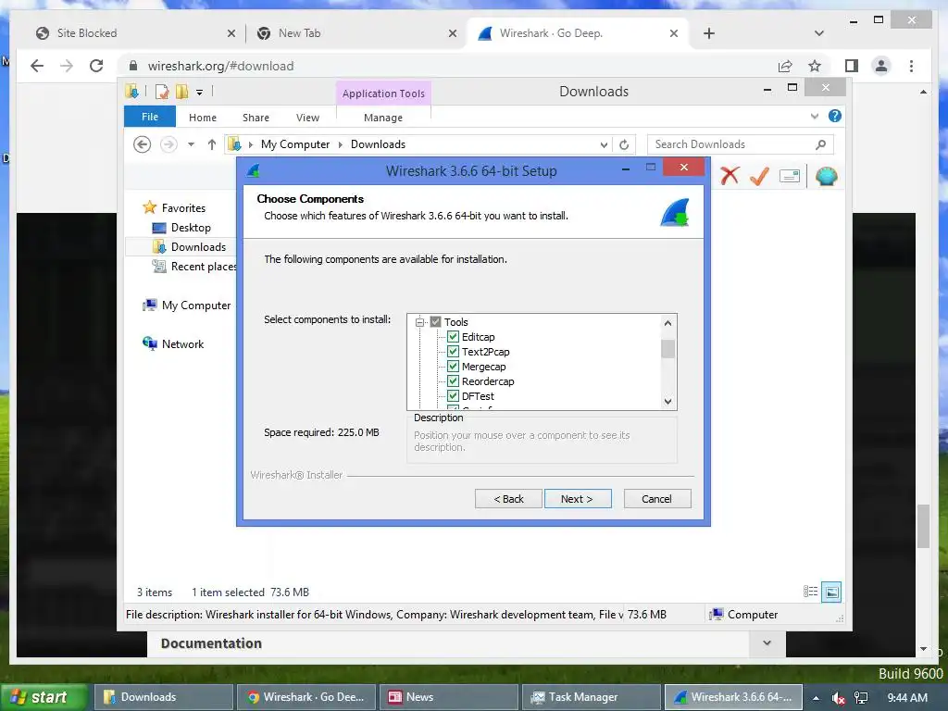Open a new Chrome tab
The height and width of the screenshot is (711, 948).
point(709,33)
